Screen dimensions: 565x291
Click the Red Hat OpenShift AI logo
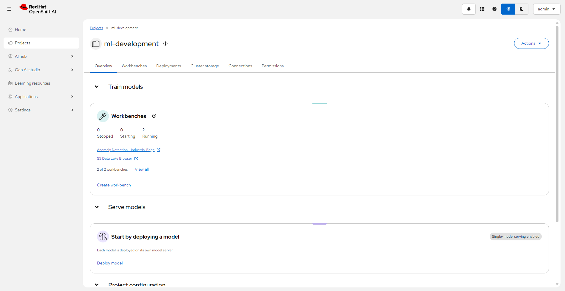(38, 9)
